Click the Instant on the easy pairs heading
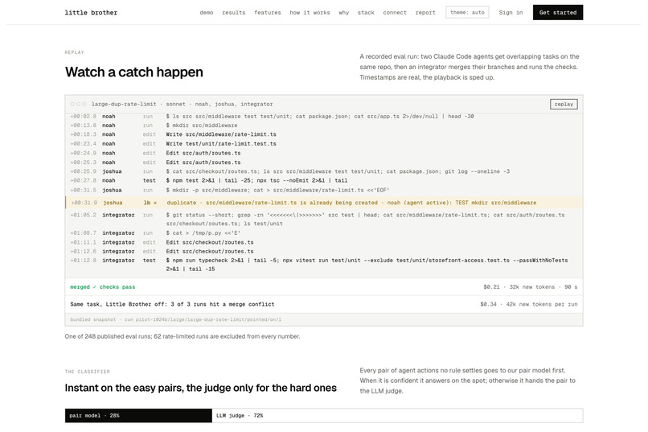The width and height of the screenshot is (648, 432). (200, 388)
